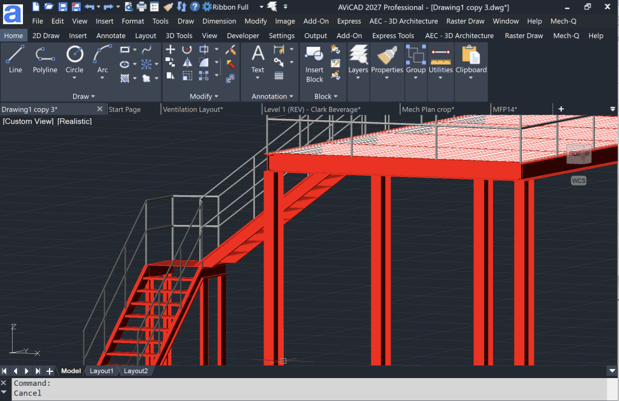
Task: Choose the Hatch tool in Draw panel
Action: tap(125, 78)
